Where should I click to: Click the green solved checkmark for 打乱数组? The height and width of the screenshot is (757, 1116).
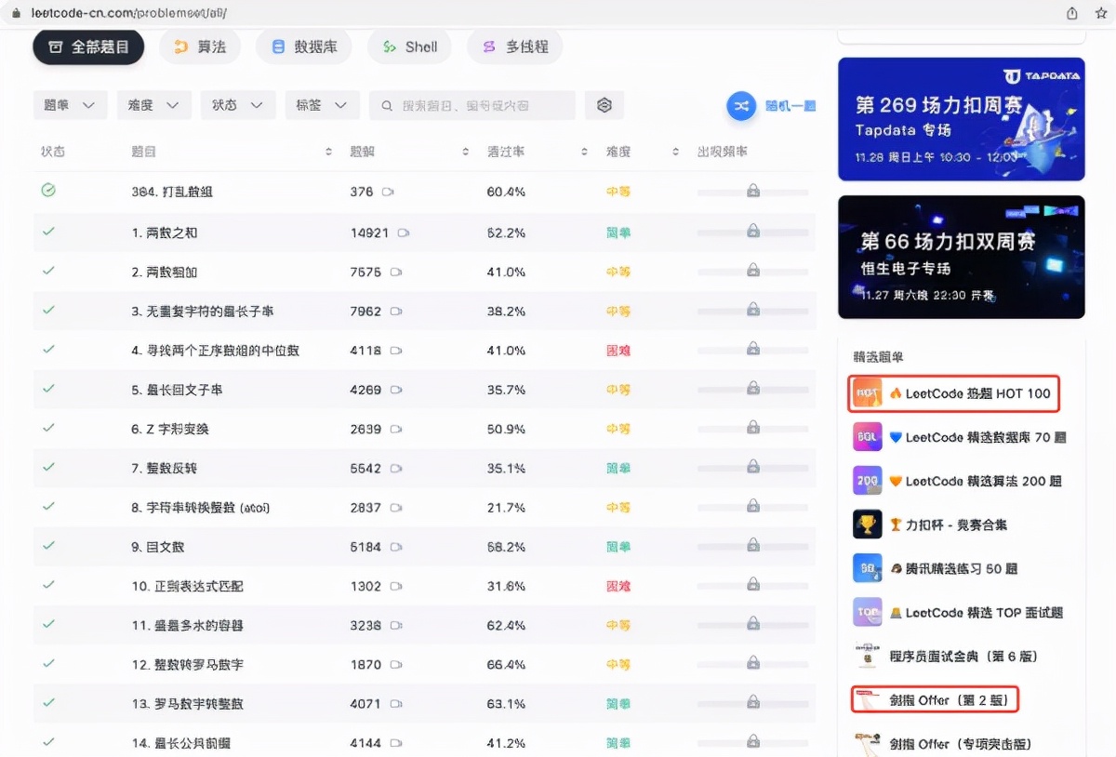[x=48, y=190]
